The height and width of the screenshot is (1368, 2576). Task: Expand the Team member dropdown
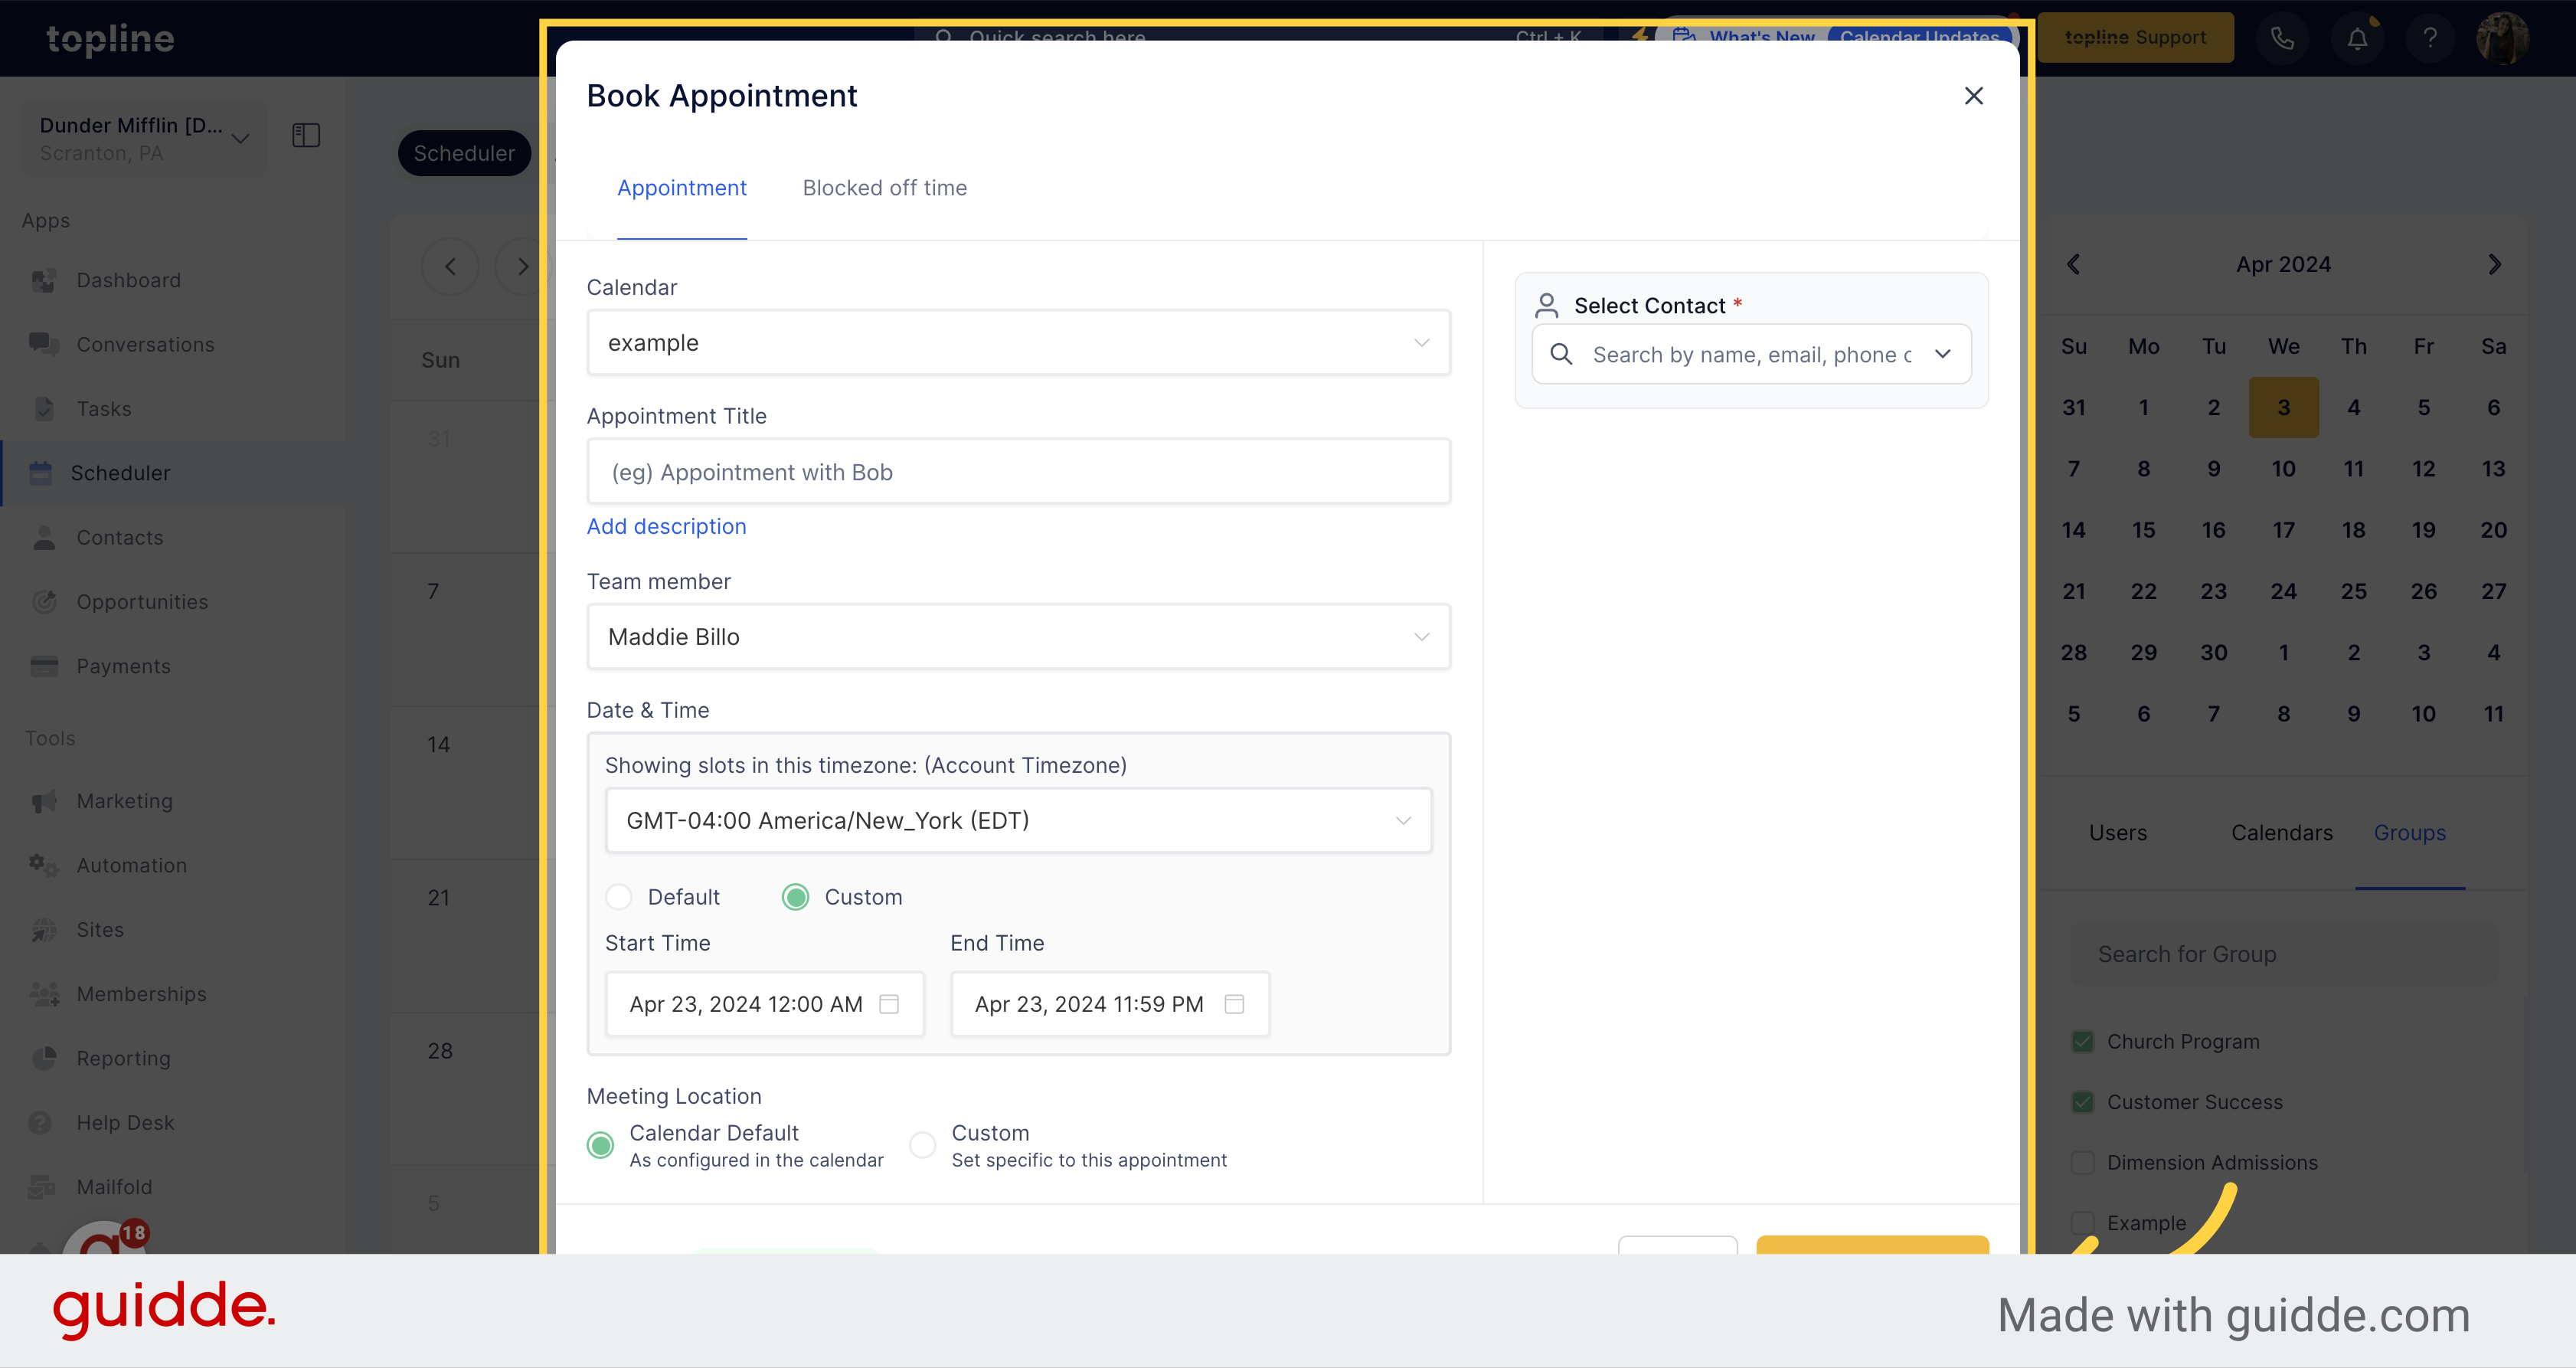pos(1018,637)
